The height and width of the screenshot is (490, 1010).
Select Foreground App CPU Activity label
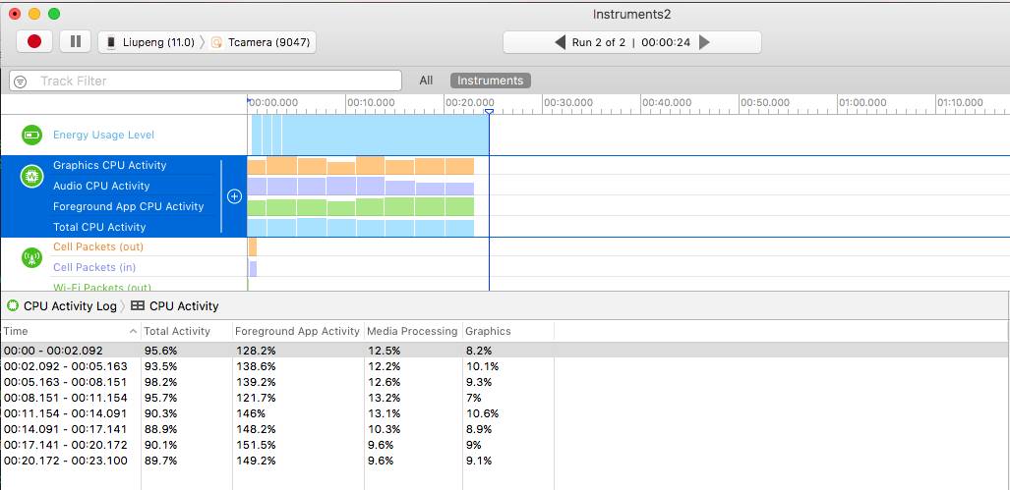pos(128,206)
